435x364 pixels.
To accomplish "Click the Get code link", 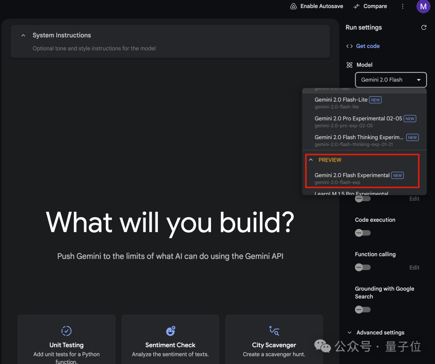I will coord(368,46).
